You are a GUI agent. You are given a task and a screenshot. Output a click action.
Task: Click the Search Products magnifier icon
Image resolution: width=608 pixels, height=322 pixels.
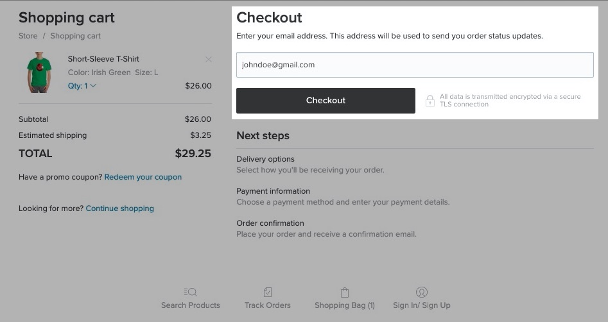coord(191,292)
